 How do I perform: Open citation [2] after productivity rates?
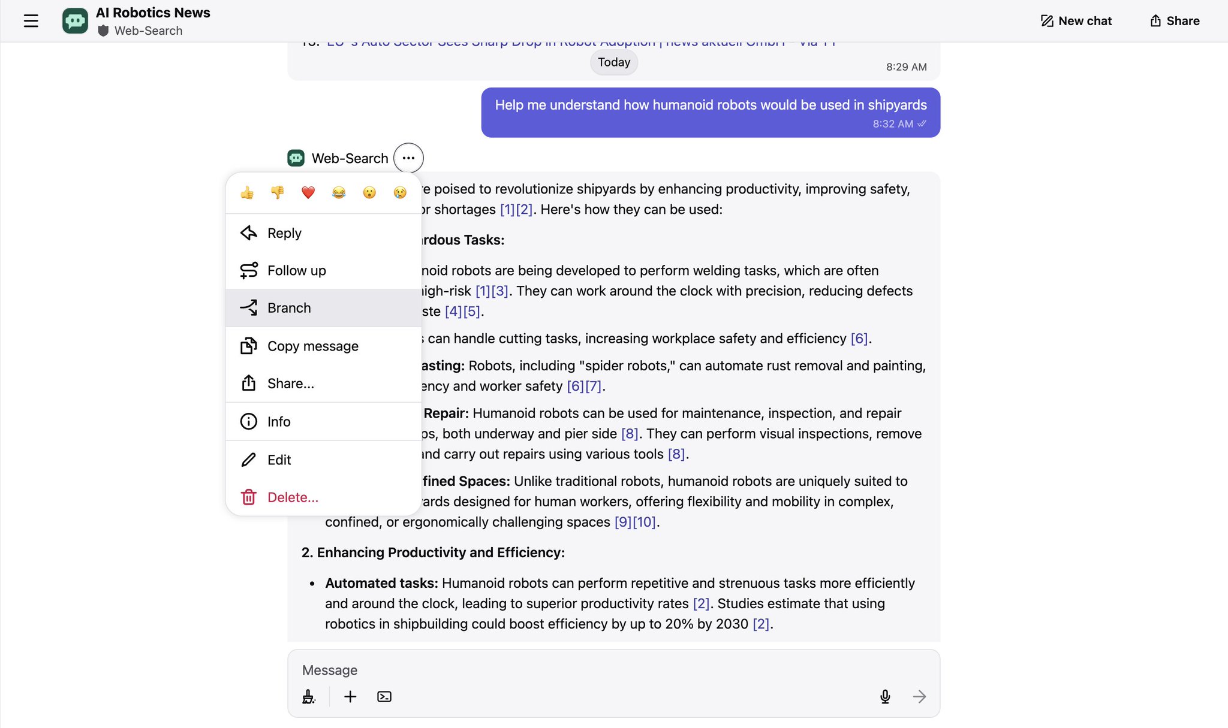(701, 604)
